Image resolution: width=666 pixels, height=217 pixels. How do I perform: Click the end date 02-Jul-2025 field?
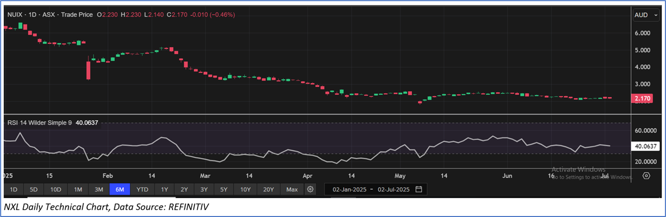(x=393, y=189)
